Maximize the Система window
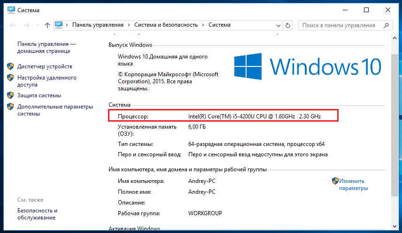This screenshot has height=233, width=402. (x=366, y=10)
